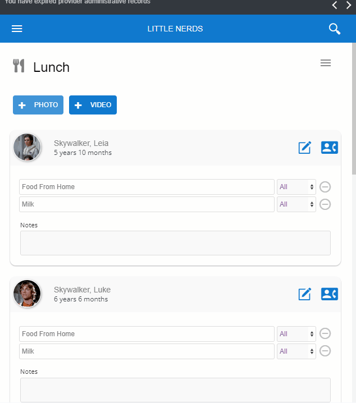Open amount dropdown for Leia's Food From Home
This screenshot has height=403, width=356.
pos(296,187)
